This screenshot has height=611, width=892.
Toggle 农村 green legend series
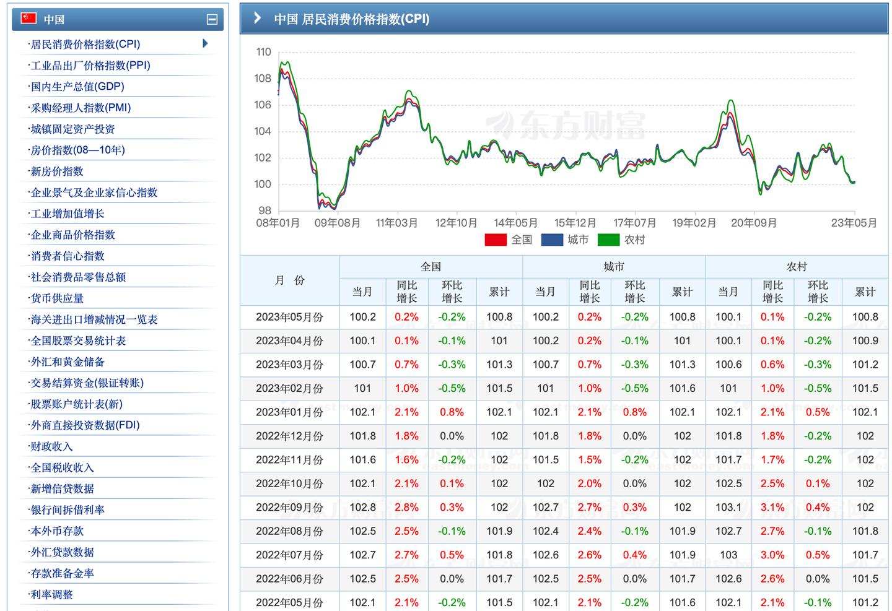point(608,240)
